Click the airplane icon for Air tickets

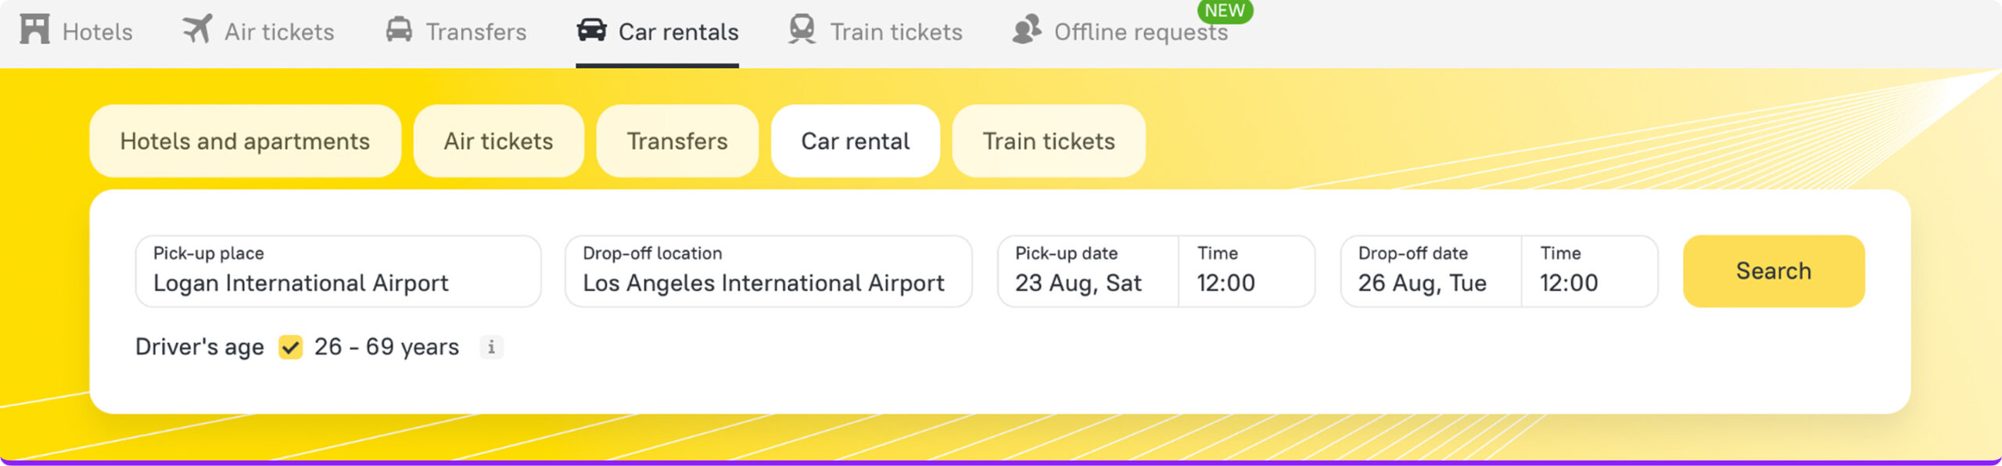click(x=197, y=30)
